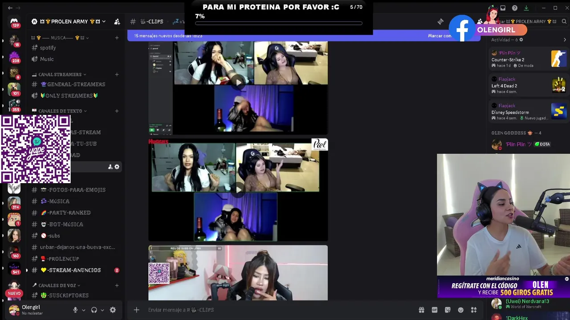The width and height of the screenshot is (570, 320).
Task: Open the FOTOS-PARA-EMOJIS channel
Action: point(75,190)
